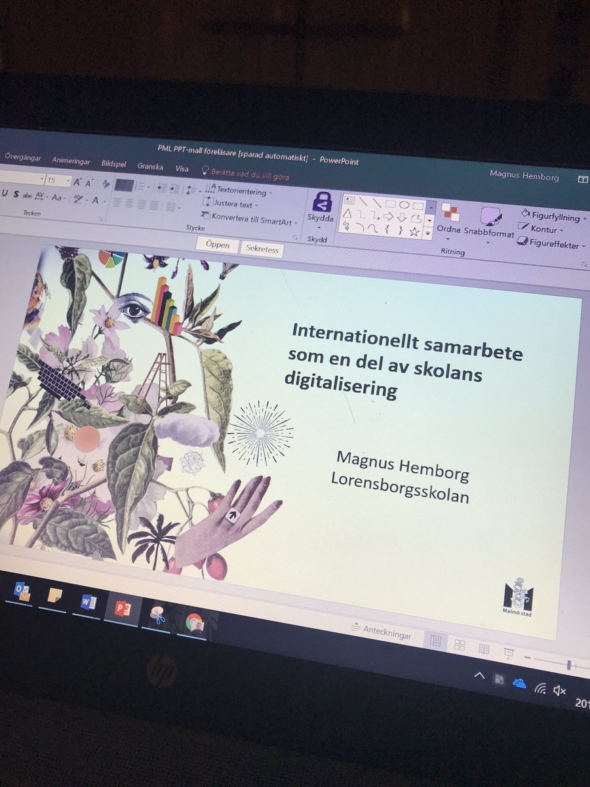Select the triangle shape in shapes gallery
The image size is (590, 787).
pyautogui.click(x=349, y=213)
